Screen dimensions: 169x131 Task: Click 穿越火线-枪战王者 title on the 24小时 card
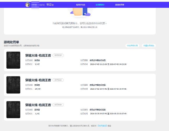[38, 80]
